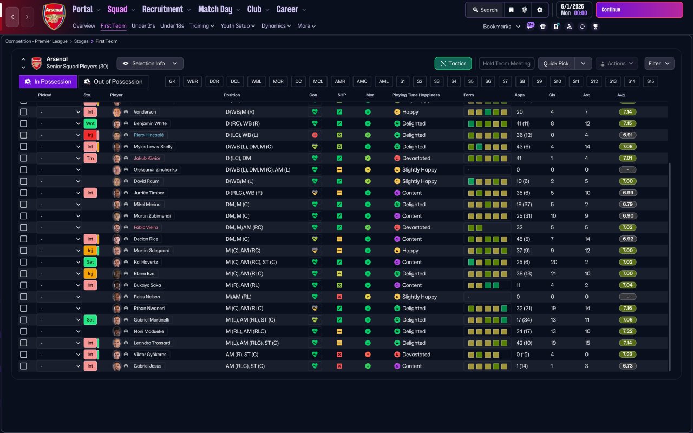Tick the checkbox for Benjamin White
693x433 pixels.
(23, 123)
